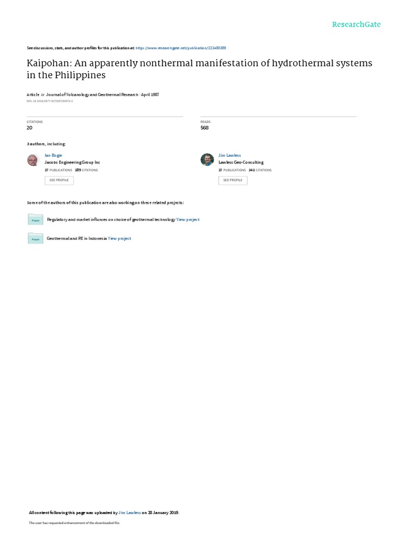Click the Kaipohan article title
Image resolution: width=401 pixels, height=535 pixels.
pos(199,69)
